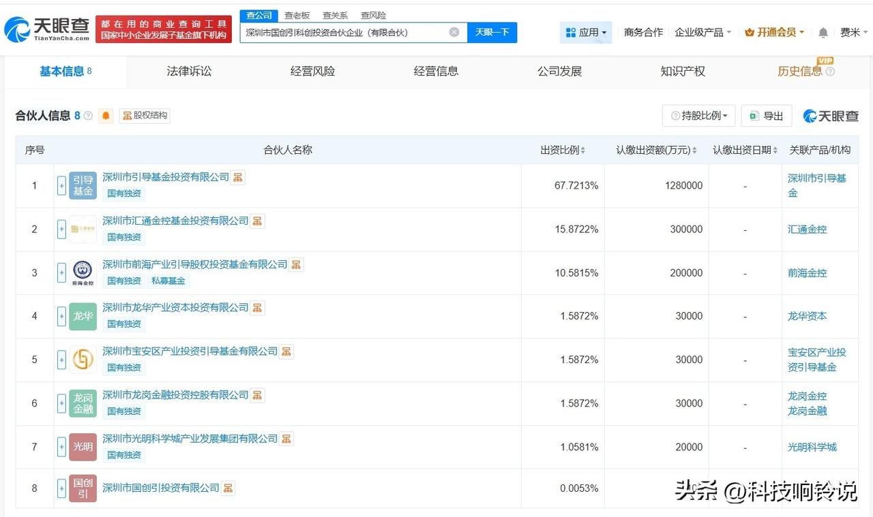This screenshot has height=517, width=873.
Task: Click the equity structure icon next to 深圳市龙岗金融投资控股有限公司
Action: click(x=257, y=395)
